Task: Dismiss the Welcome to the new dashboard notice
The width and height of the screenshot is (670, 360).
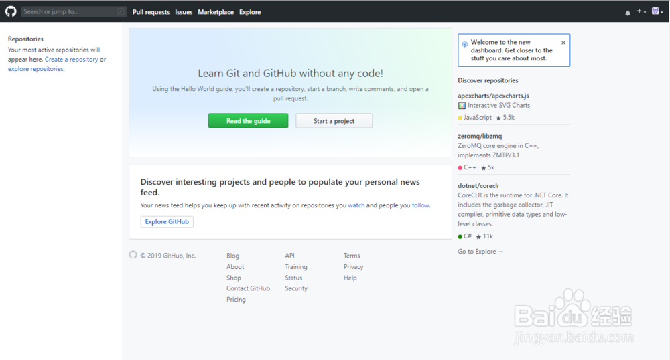Action: coord(563,43)
